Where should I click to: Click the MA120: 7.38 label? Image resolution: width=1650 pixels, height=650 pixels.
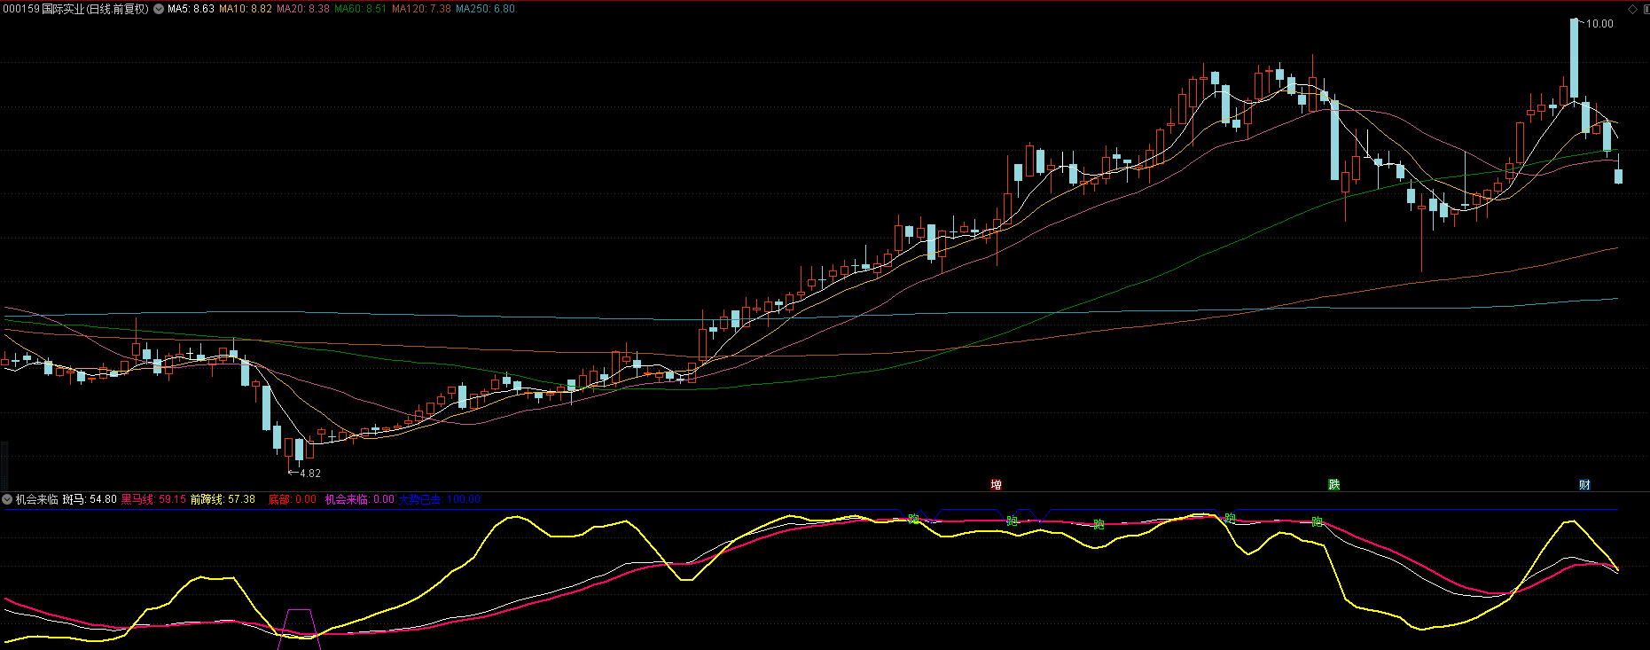click(421, 9)
